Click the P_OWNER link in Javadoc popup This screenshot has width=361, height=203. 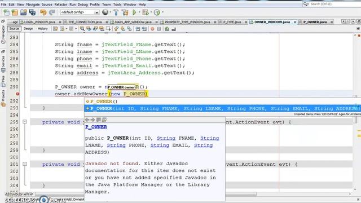pyautogui.click(x=96, y=127)
